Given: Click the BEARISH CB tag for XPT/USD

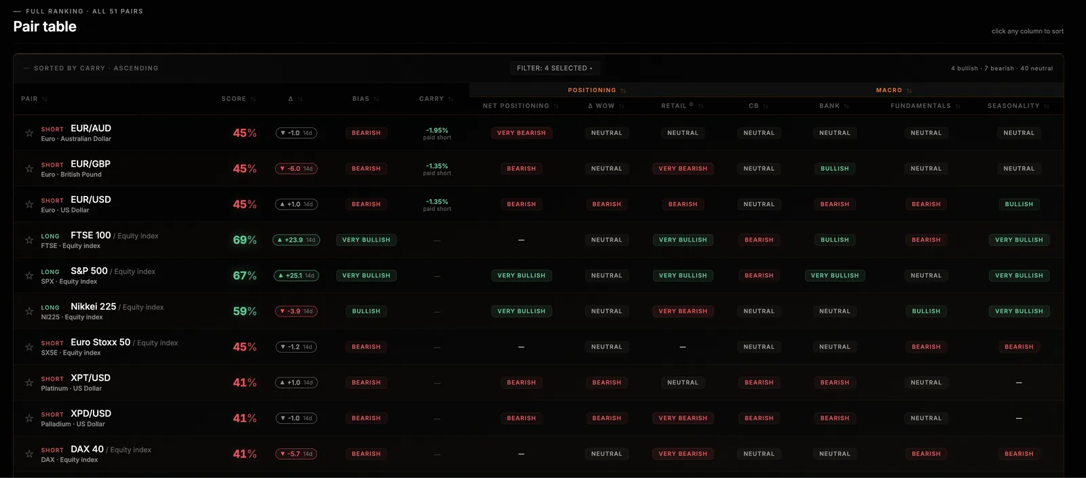Looking at the screenshot, I should pyautogui.click(x=759, y=382).
